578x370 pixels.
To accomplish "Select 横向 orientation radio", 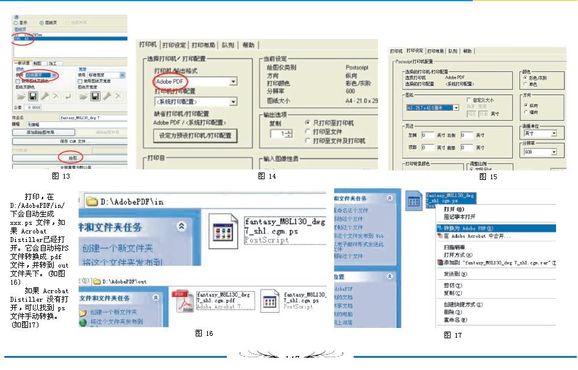I will (526, 112).
